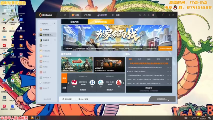Screen dimensions: 213x120
Task: Open the user avatar in the title bar
Action: pos(153,15)
